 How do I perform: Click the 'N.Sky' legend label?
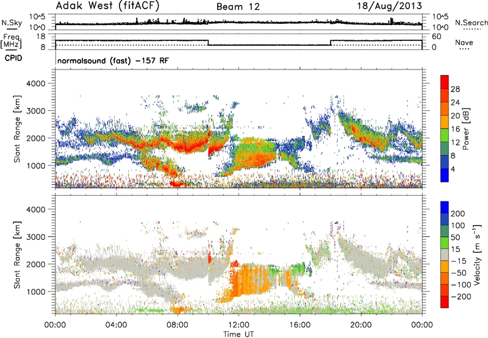(x=12, y=23)
